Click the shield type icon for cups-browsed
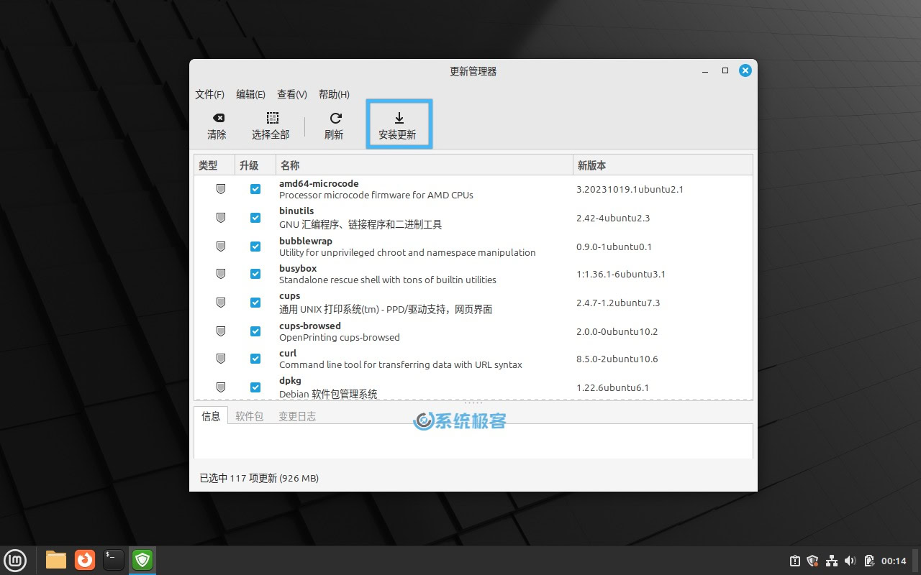 221,331
